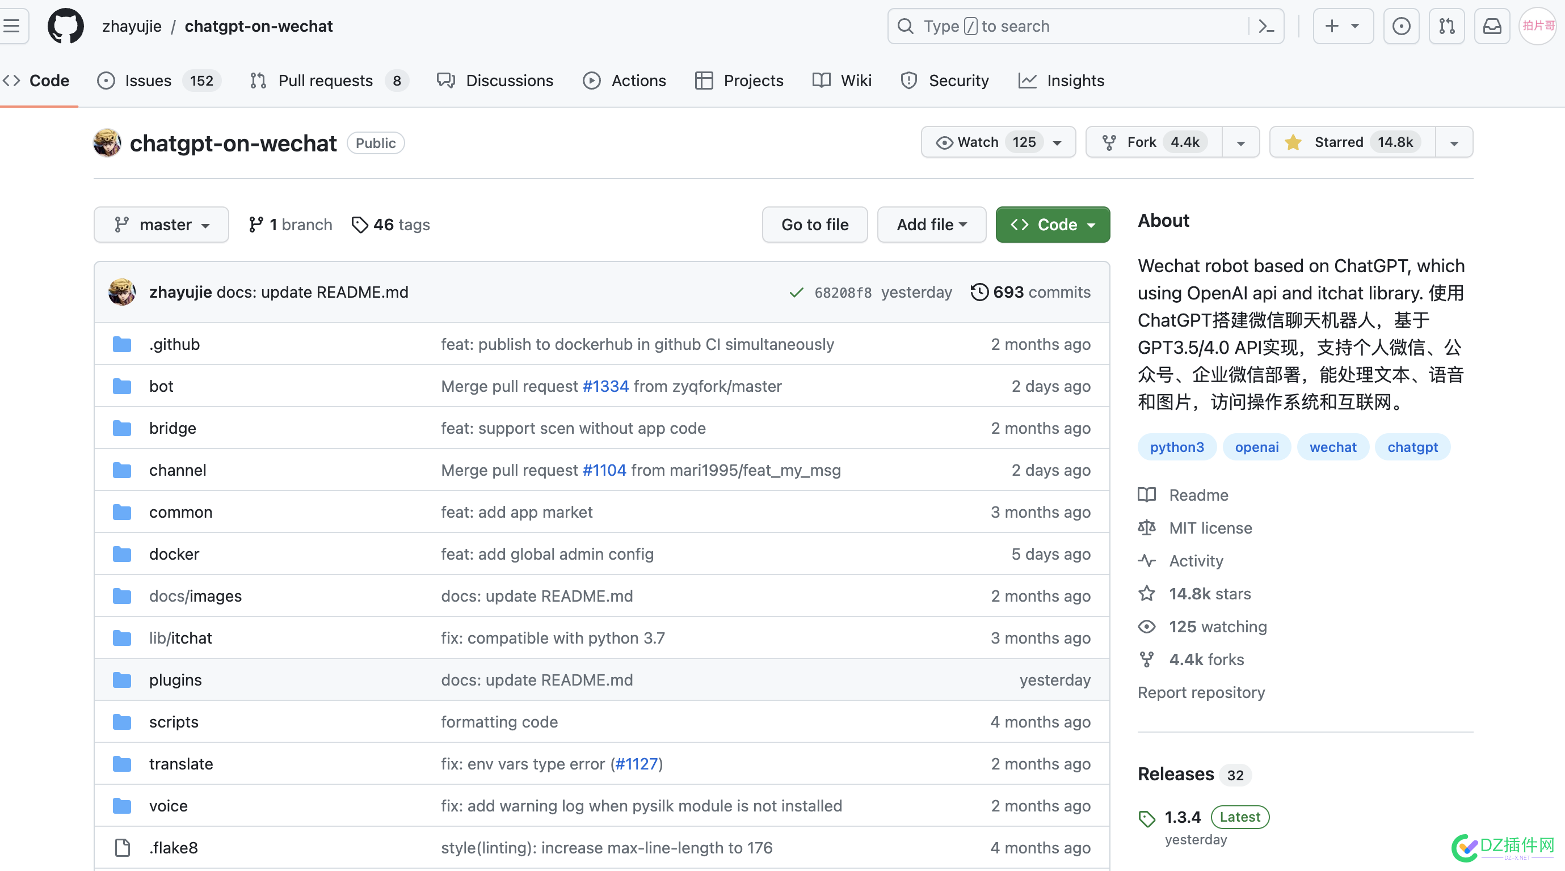
Task: Open the Insights tab
Action: point(1061,81)
